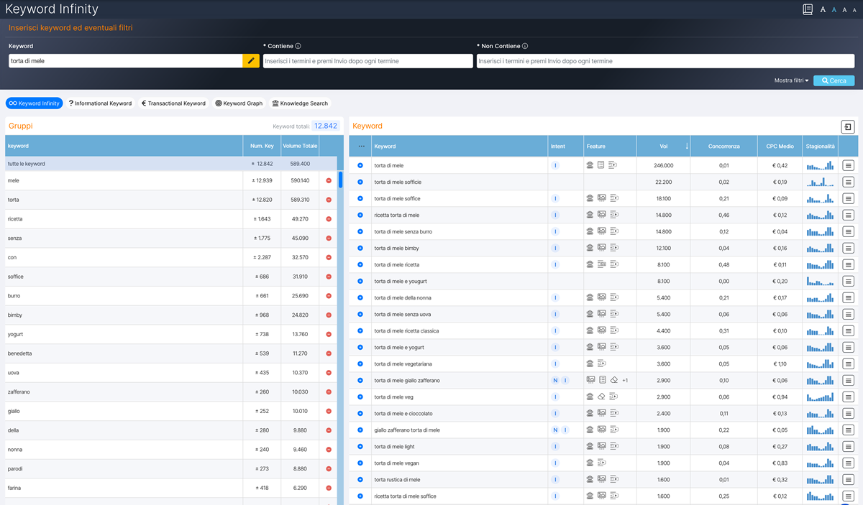The width and height of the screenshot is (863, 505).
Task: Remove the 'zafferano' group with red minus
Action: point(329,392)
